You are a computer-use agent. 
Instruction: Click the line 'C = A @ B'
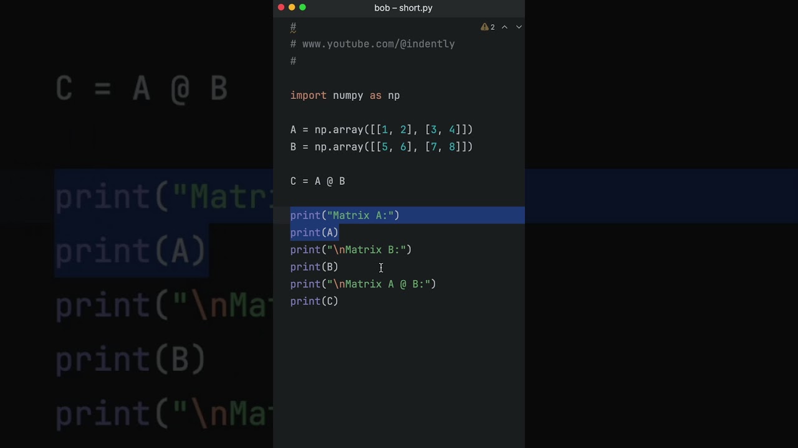tap(317, 181)
